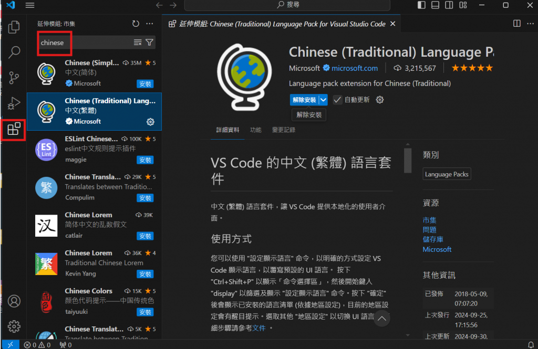
Task: Select the ESLint Chinese extension list item
Action: [95, 150]
